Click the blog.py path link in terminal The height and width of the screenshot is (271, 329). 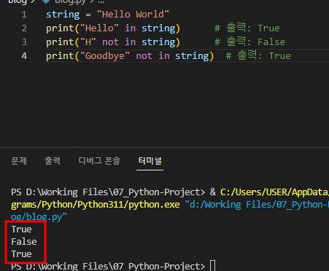tap(39, 216)
